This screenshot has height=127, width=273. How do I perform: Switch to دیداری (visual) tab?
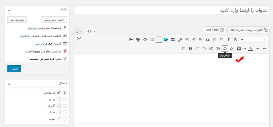[x=90, y=31]
